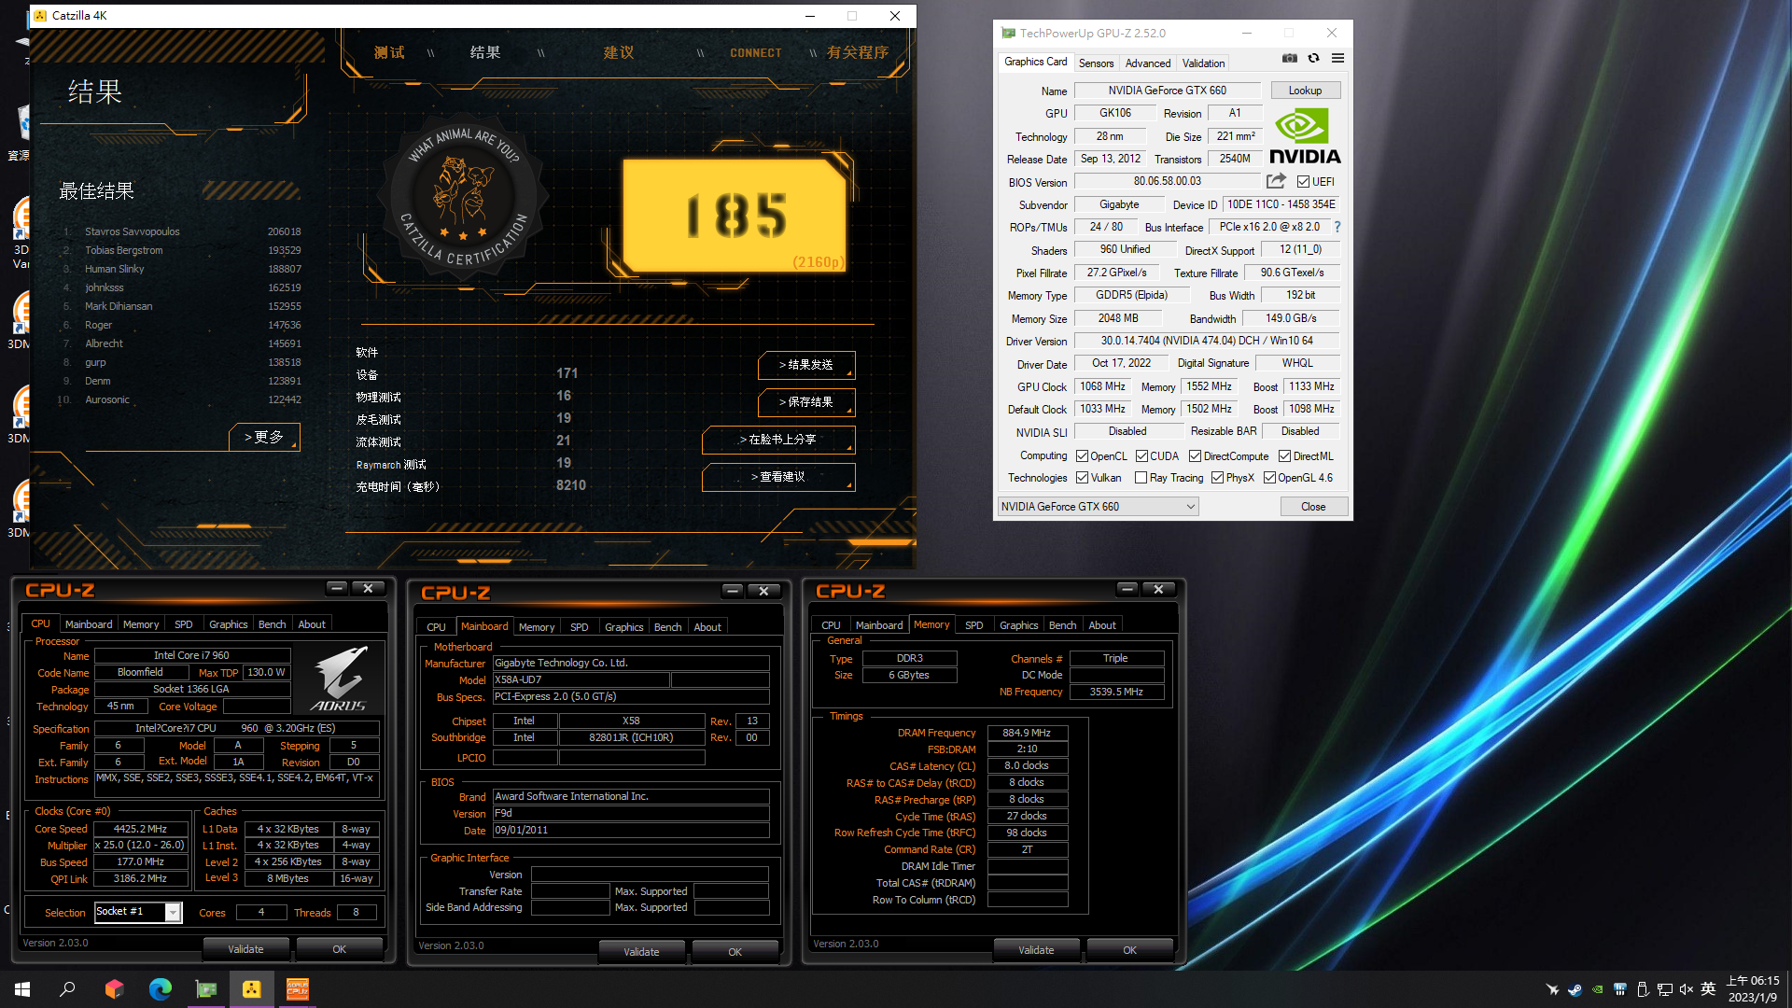This screenshot has height=1008, width=1792.
Task: Click the 185 score display
Action: point(736,215)
